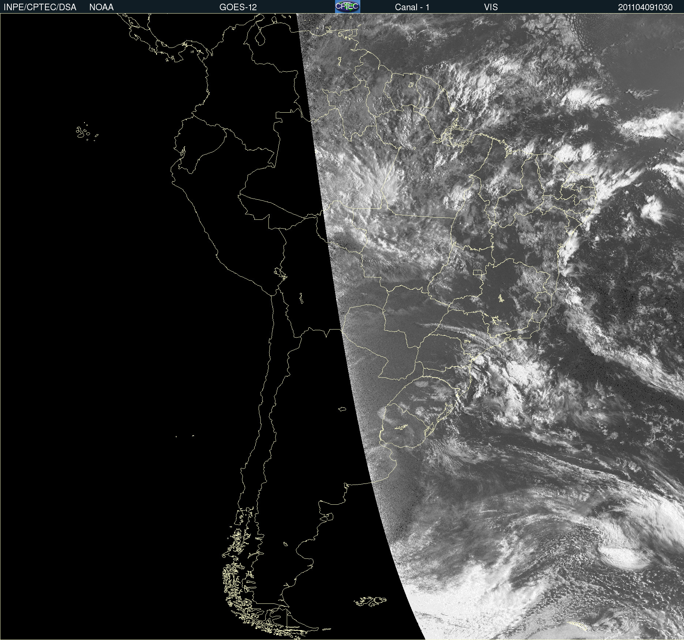Click the NOAA label in the header
This screenshot has width=684, height=640.
tap(101, 7)
